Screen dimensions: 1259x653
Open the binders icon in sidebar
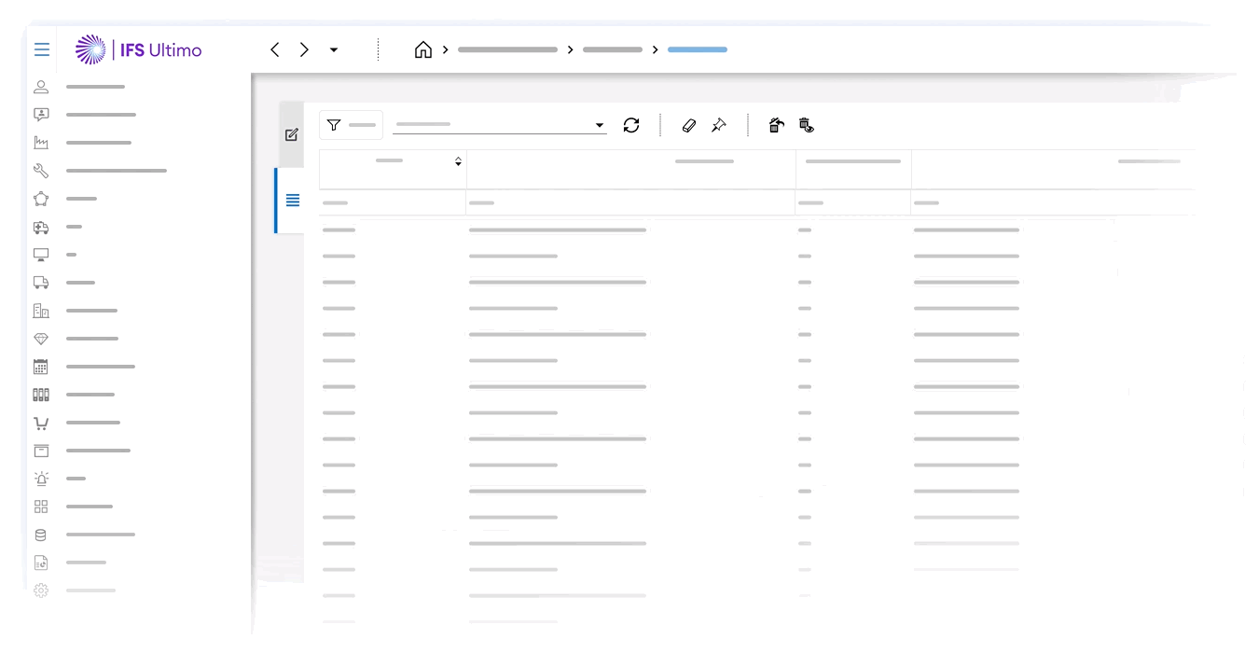(41, 395)
